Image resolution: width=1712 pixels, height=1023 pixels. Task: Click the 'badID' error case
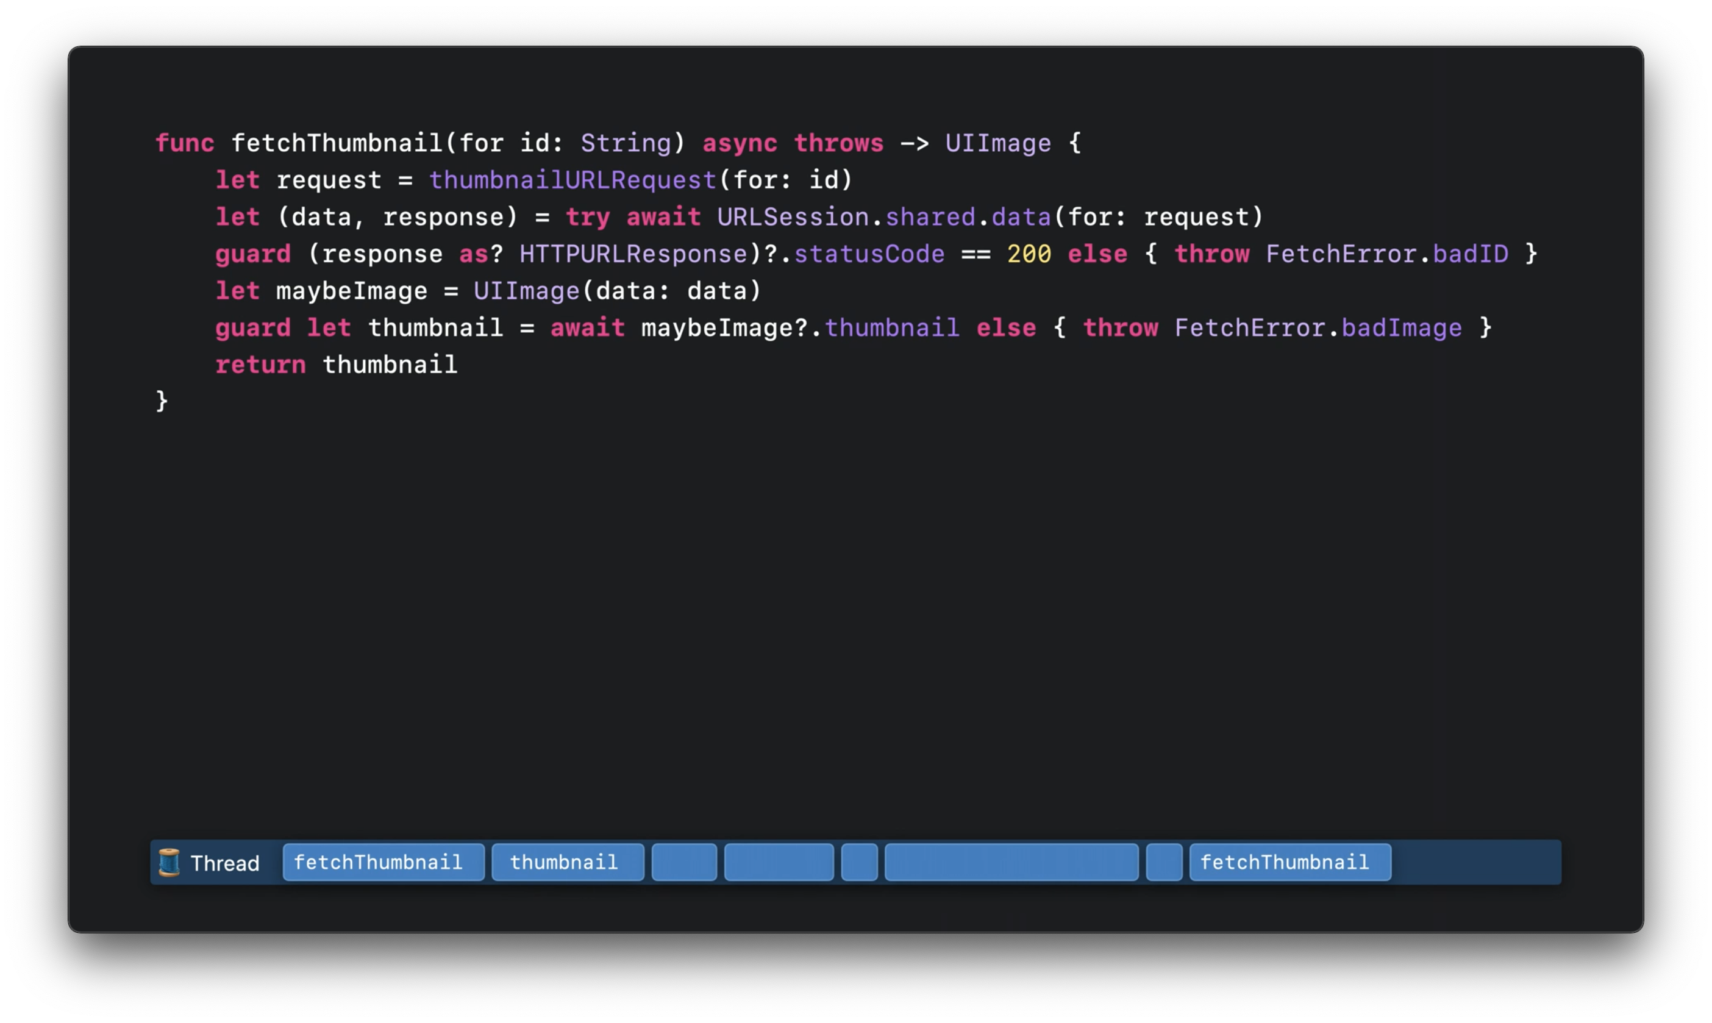[x=1470, y=254]
